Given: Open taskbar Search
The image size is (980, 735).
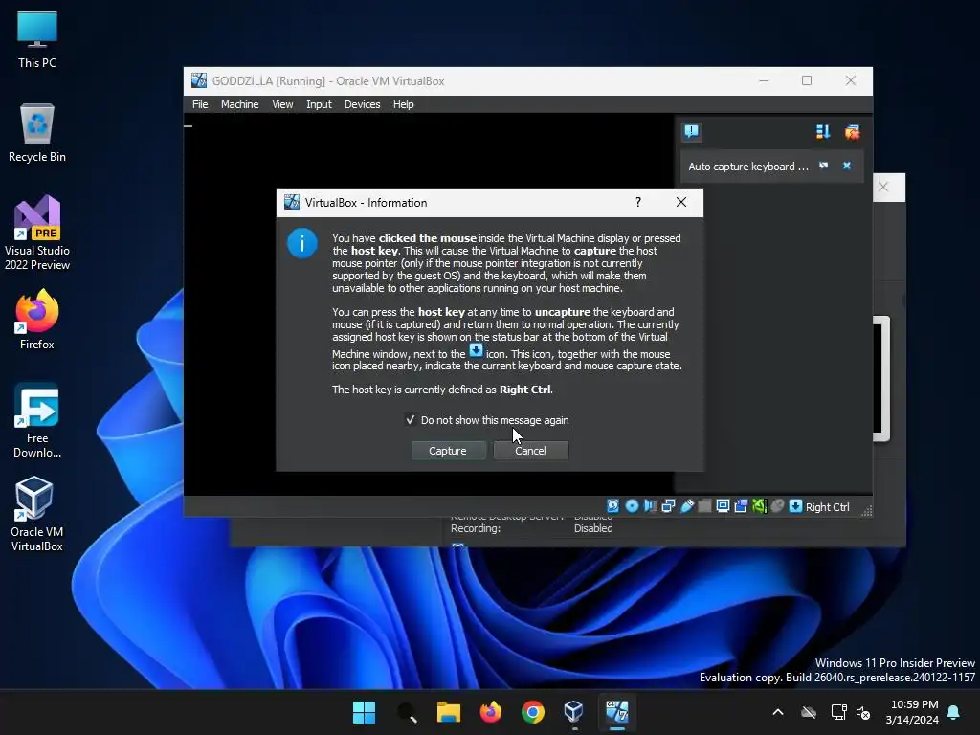Looking at the screenshot, I should tap(406, 712).
